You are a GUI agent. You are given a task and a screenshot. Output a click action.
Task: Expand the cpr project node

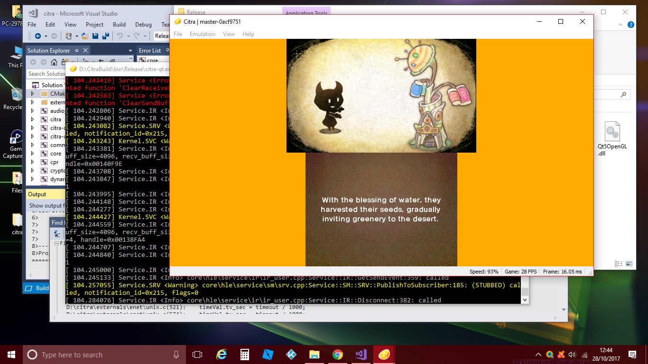click(32, 162)
